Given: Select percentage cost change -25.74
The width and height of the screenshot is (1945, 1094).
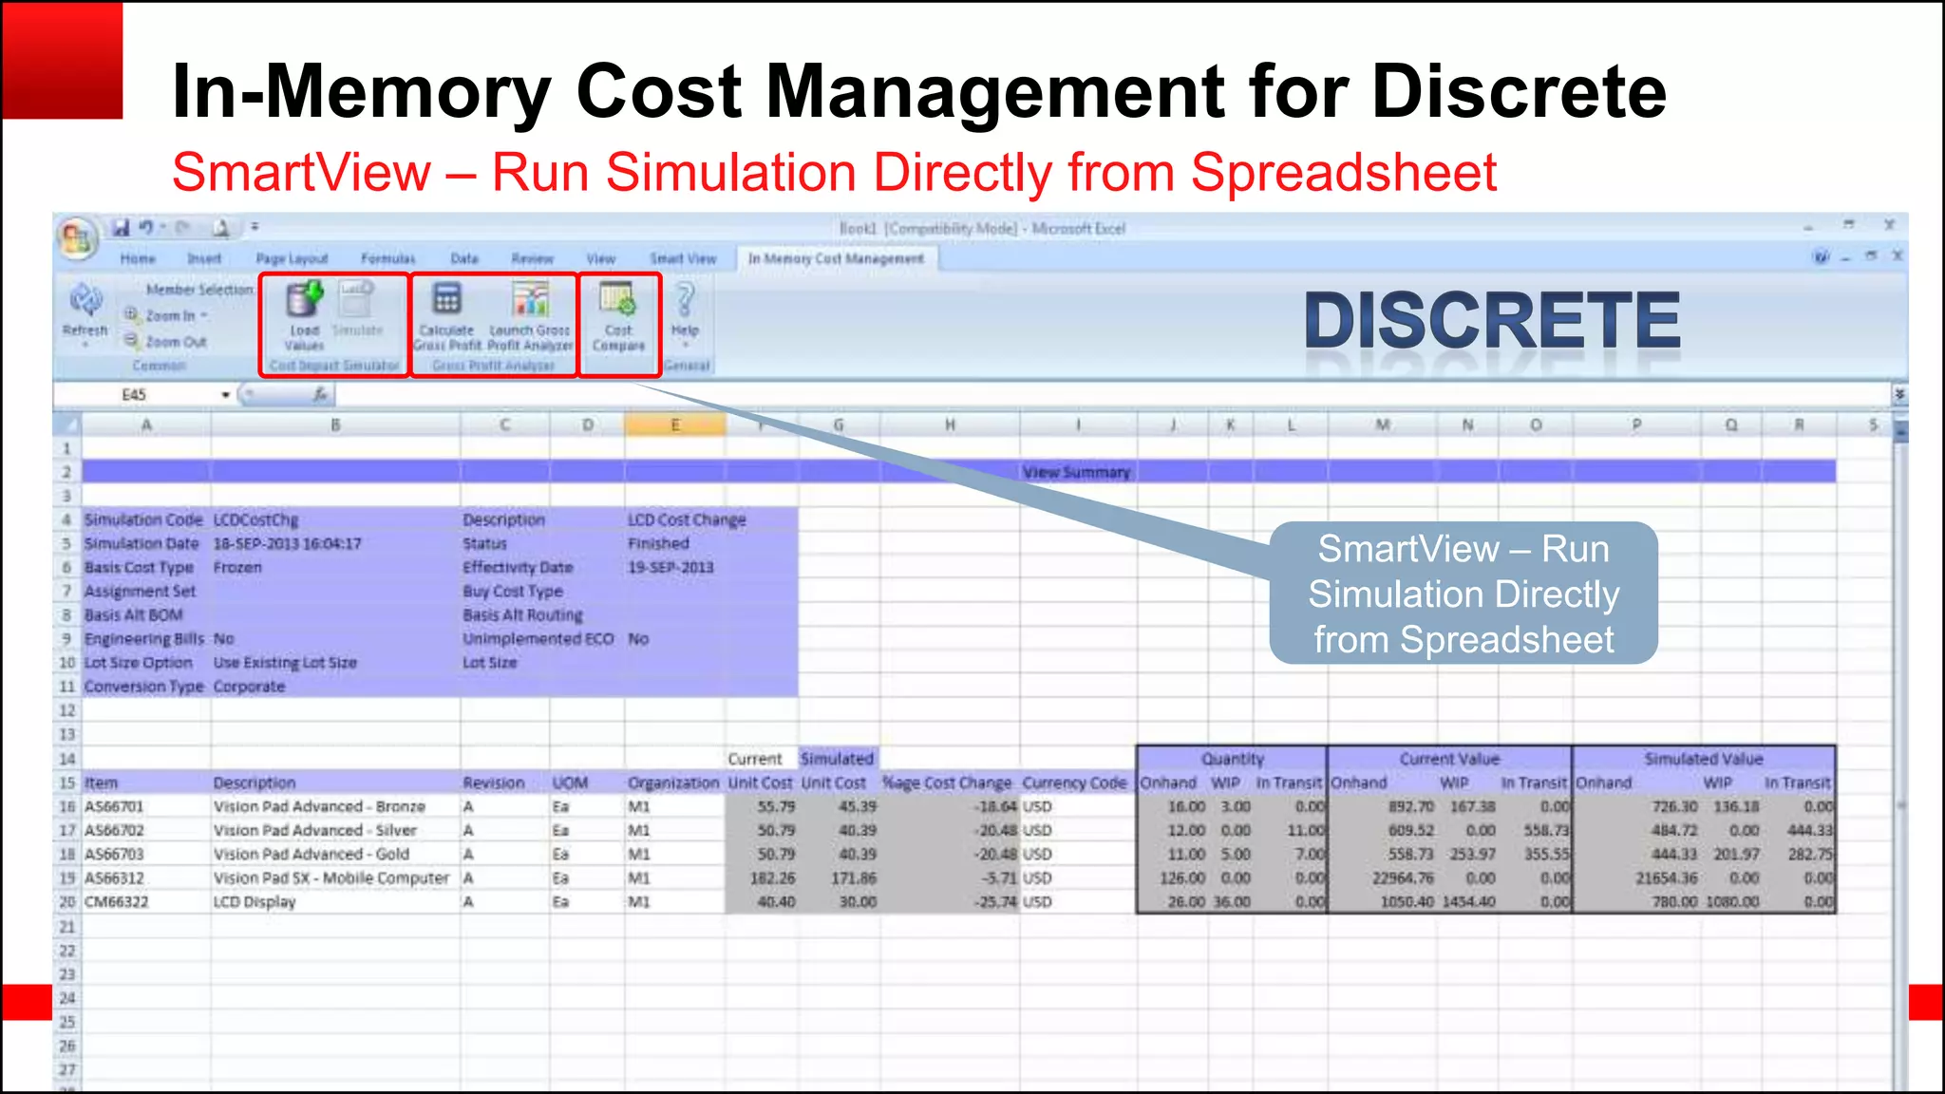Looking at the screenshot, I should pyautogui.click(x=950, y=901).
